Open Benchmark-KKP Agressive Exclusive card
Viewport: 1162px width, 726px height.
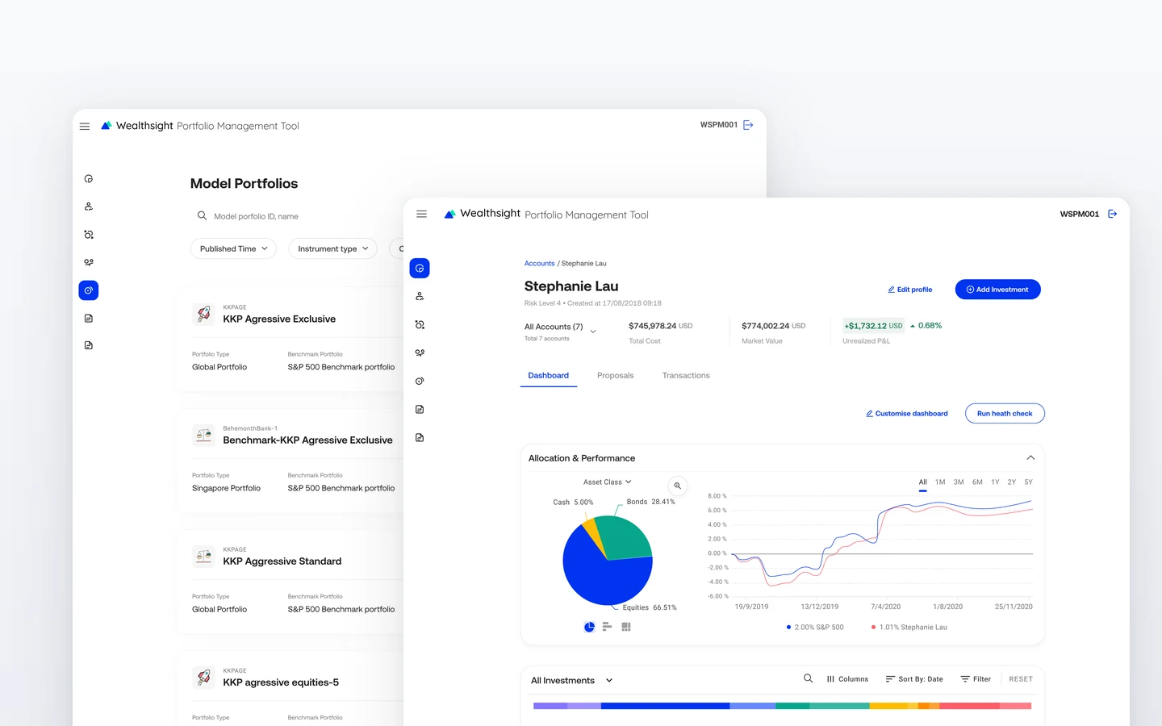[290, 461]
